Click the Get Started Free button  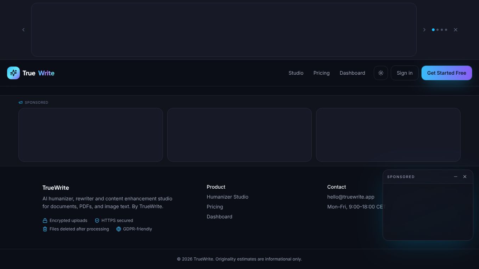pyautogui.click(x=446, y=73)
